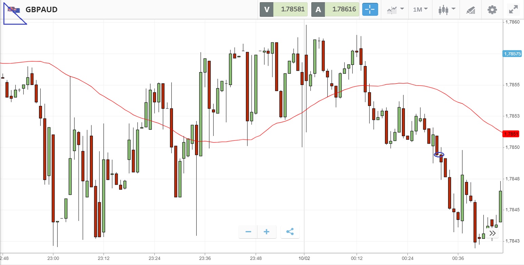Expand chart to fullscreen
The image size is (524, 265).
pos(513,9)
